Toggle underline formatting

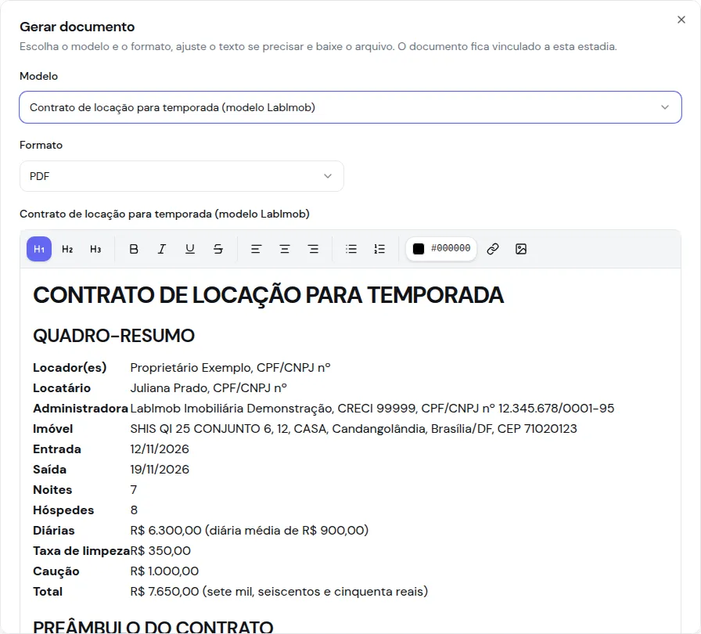click(x=190, y=249)
